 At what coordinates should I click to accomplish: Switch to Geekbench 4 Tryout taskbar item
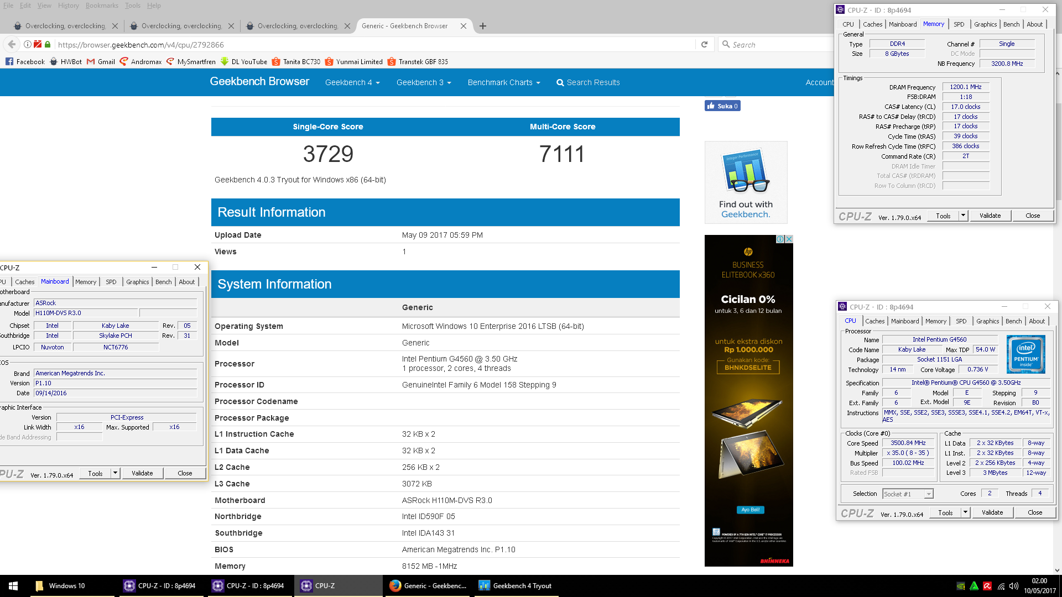click(516, 586)
